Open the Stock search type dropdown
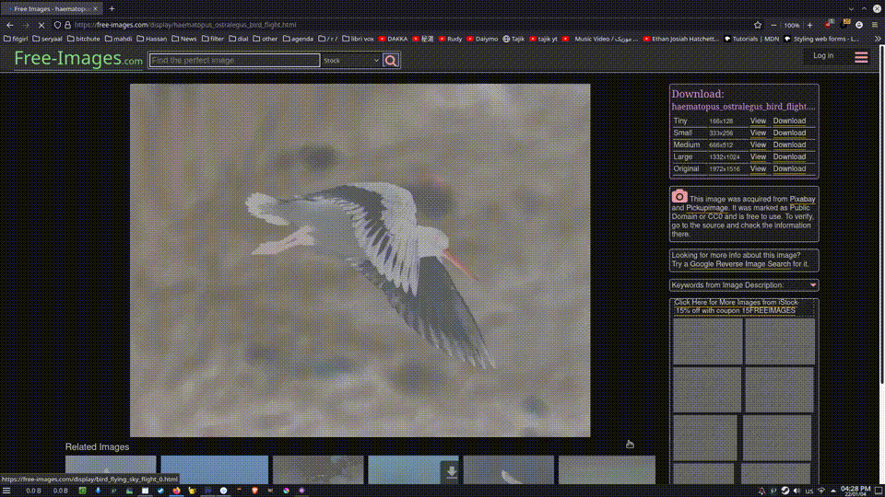Screen dimensions: 885x497 350,61
